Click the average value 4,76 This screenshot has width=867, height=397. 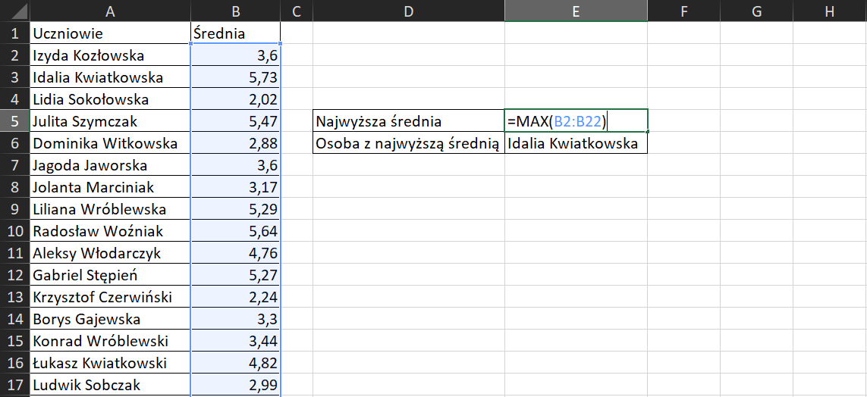pyautogui.click(x=236, y=253)
